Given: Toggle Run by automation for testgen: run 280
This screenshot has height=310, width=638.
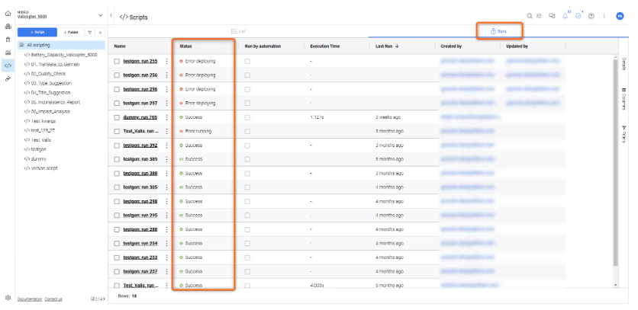Looking at the screenshot, I should pyautogui.click(x=247, y=229).
